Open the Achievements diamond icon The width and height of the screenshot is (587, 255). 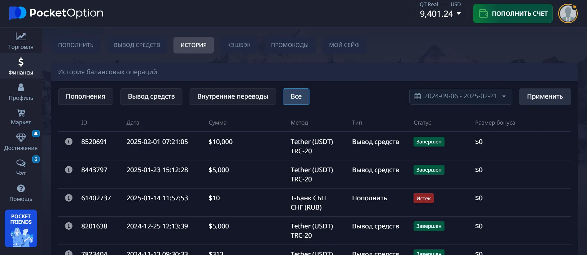(21, 138)
